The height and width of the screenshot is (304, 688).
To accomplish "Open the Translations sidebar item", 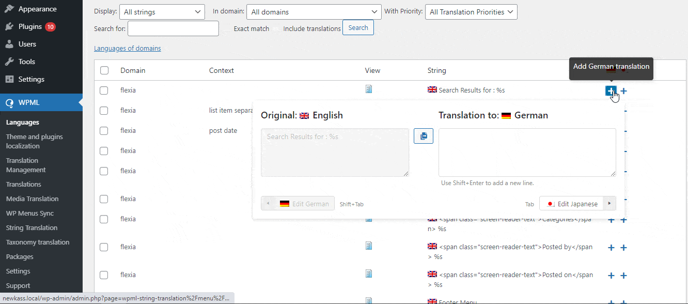I will (x=24, y=184).
